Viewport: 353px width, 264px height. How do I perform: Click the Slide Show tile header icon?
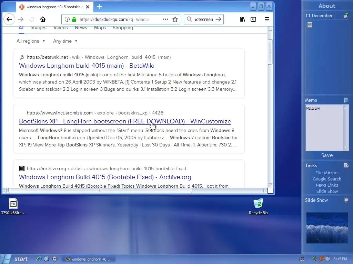click(x=346, y=200)
